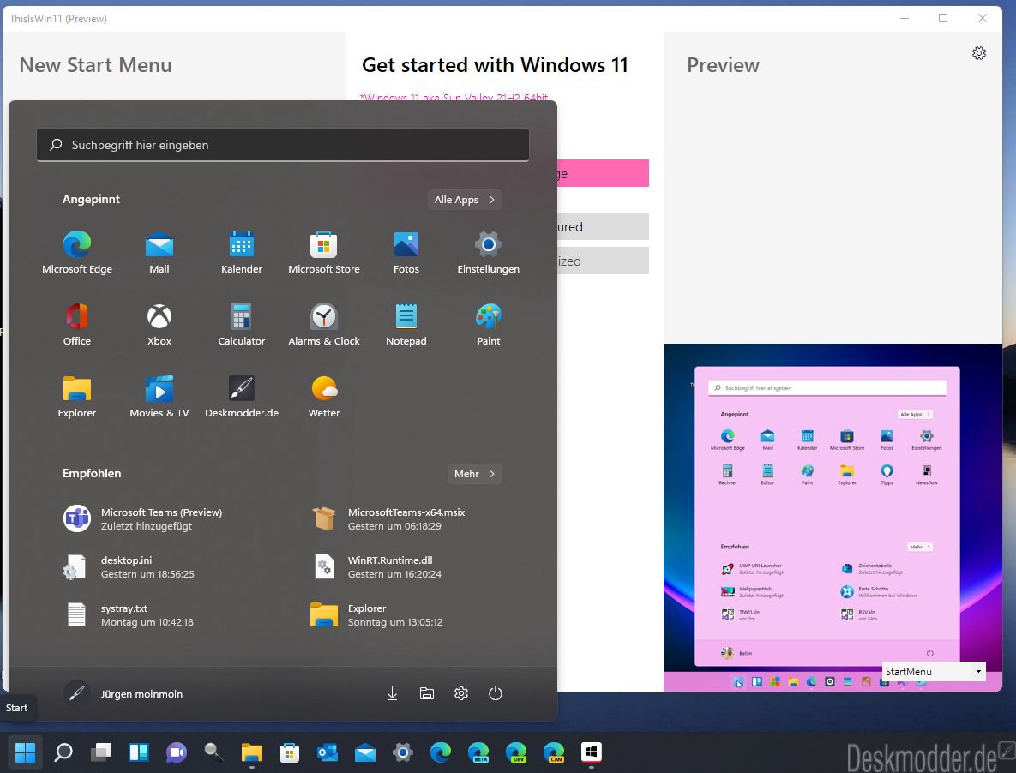Viewport: 1016px width, 773px height.
Task: Open Einstellungen from pinned apps
Action: [x=489, y=252]
